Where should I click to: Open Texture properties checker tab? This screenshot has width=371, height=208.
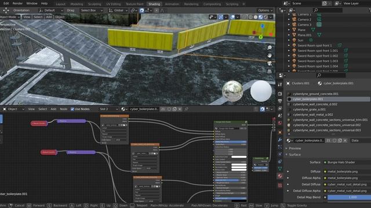(280, 185)
